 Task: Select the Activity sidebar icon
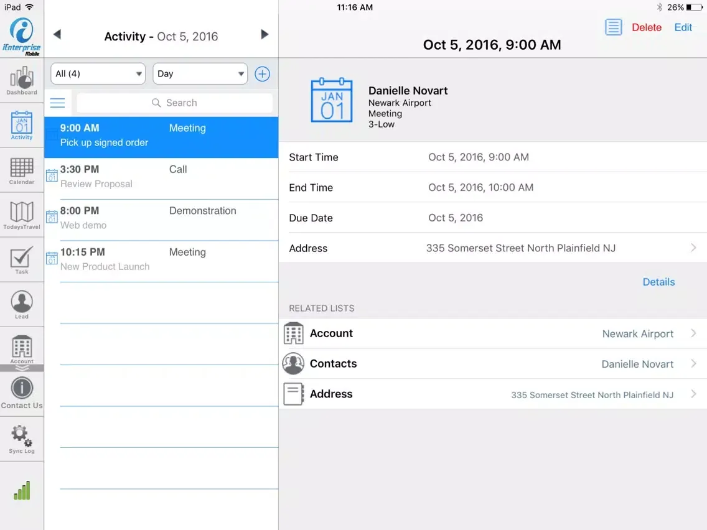coord(22,125)
